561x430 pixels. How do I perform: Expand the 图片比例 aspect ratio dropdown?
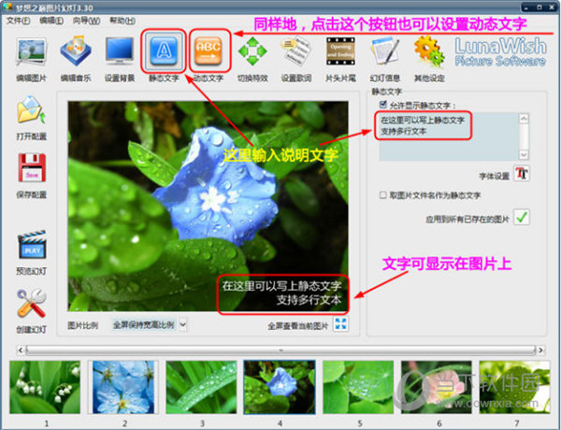(x=183, y=324)
